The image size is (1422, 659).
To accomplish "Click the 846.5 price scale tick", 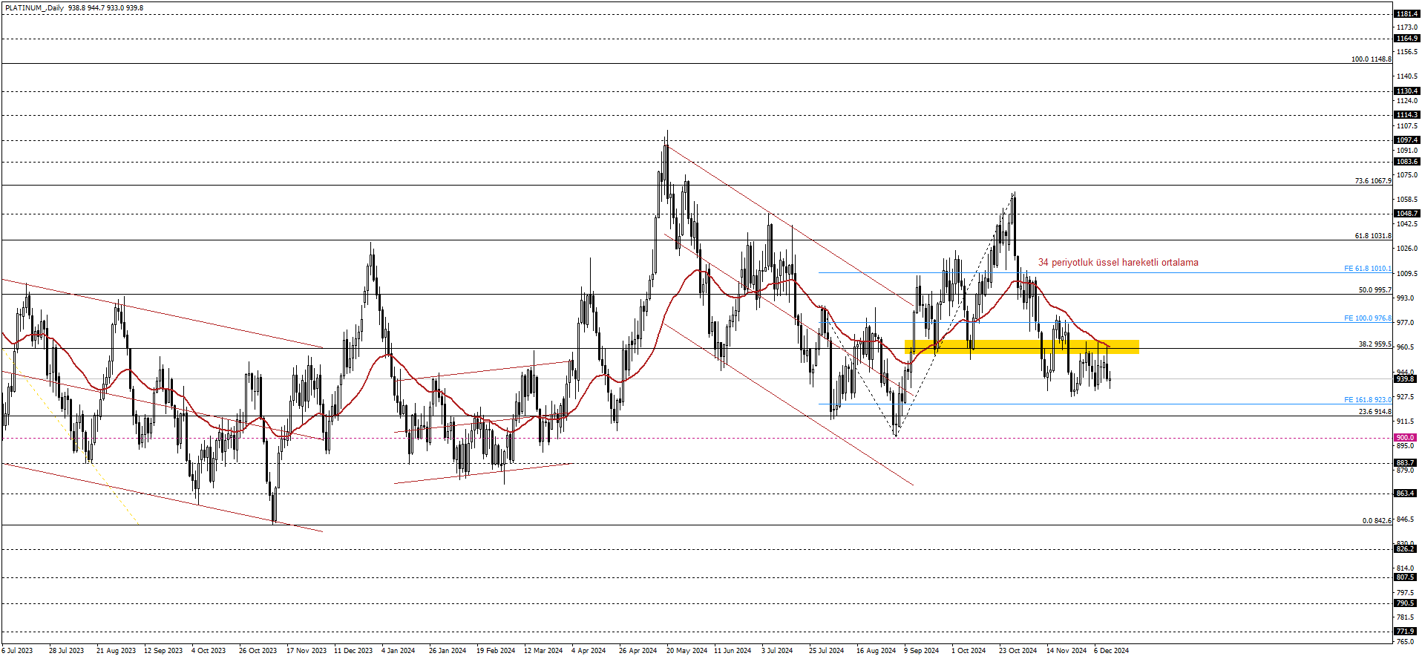I will [x=1405, y=519].
